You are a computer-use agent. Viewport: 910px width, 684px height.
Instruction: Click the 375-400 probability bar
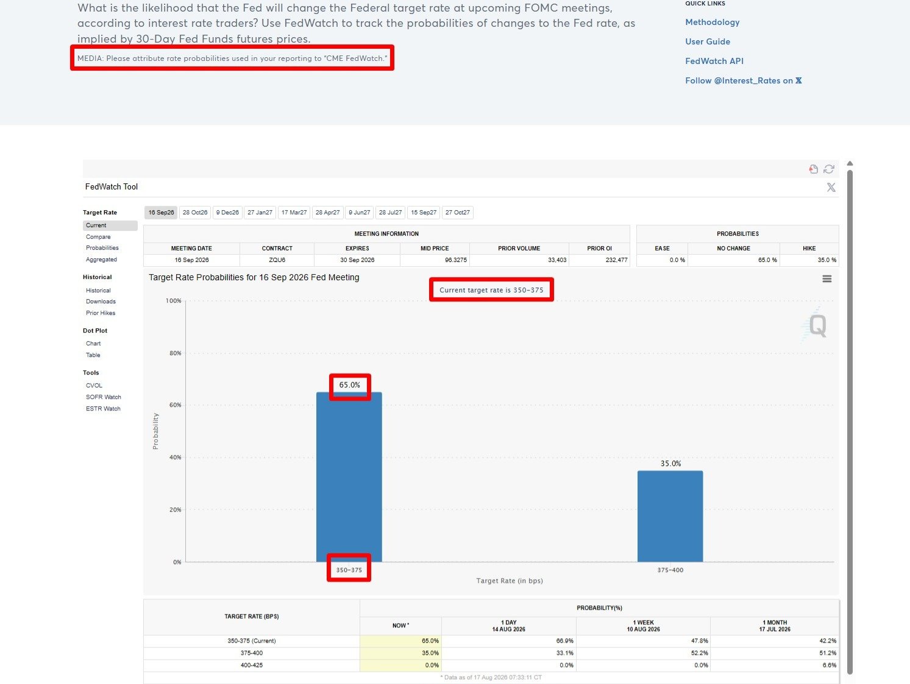pyautogui.click(x=670, y=516)
